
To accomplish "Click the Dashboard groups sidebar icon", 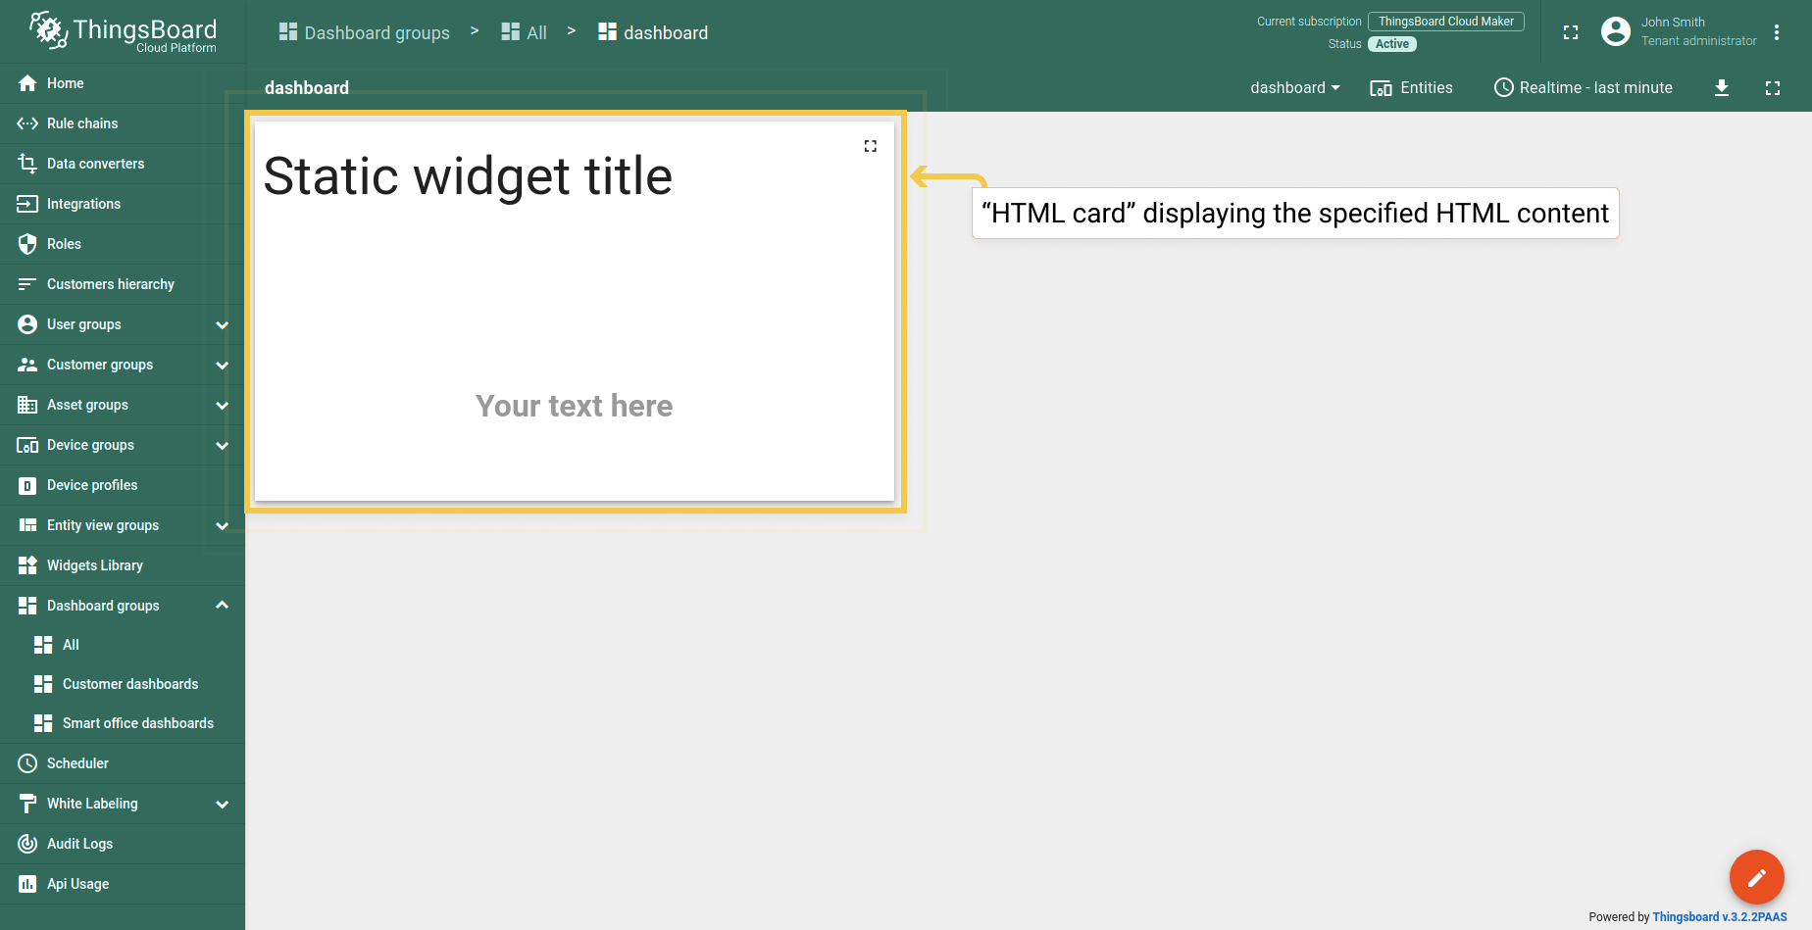I will coord(27,606).
